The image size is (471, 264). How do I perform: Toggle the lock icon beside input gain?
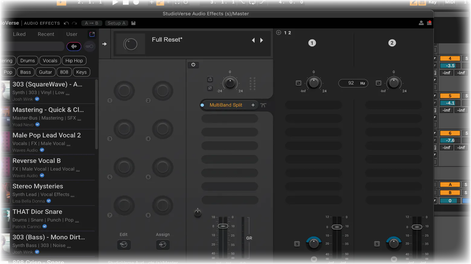pos(210,79)
